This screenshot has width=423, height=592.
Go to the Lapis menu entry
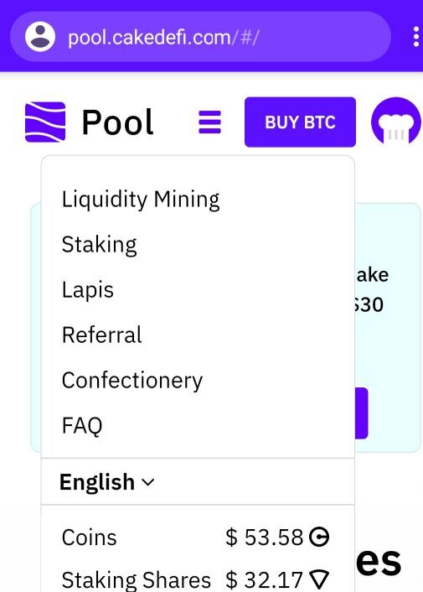(87, 290)
